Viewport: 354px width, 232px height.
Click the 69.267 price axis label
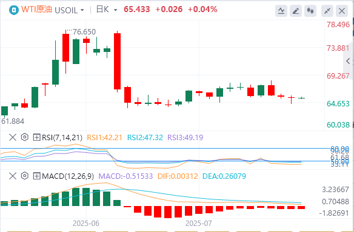coord(338,76)
